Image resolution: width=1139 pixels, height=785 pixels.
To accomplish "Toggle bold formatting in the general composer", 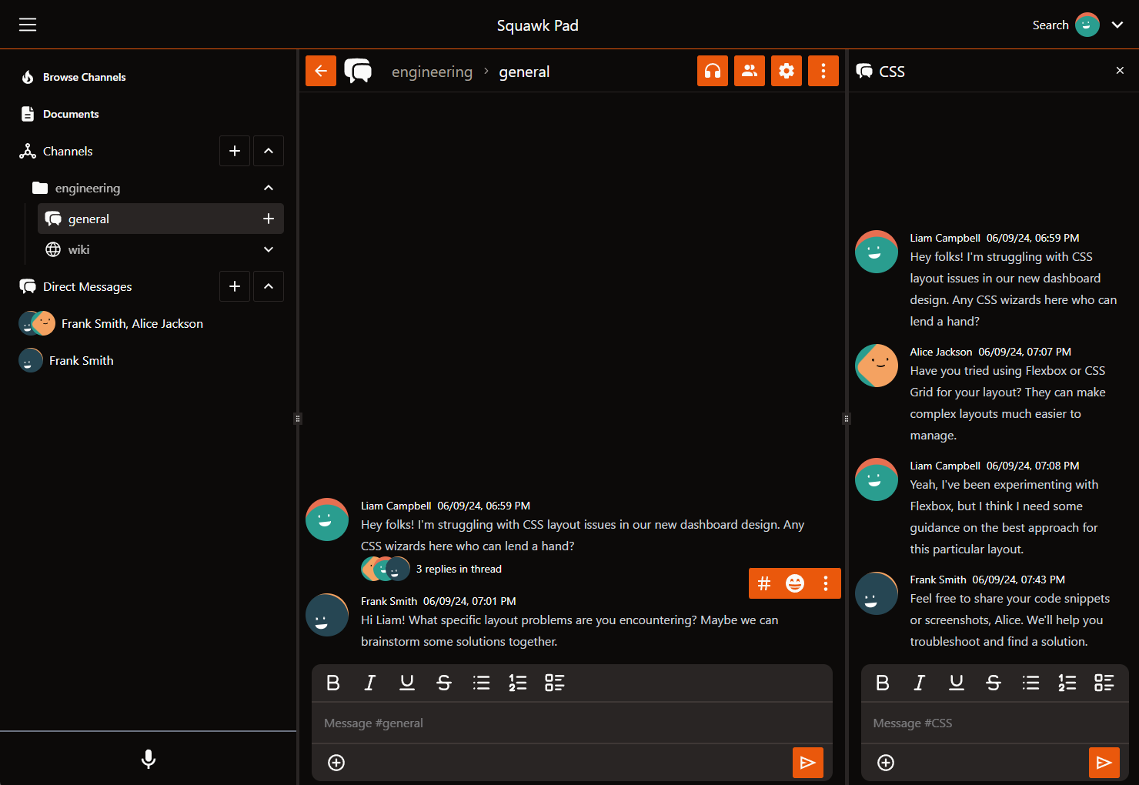I will pos(332,683).
